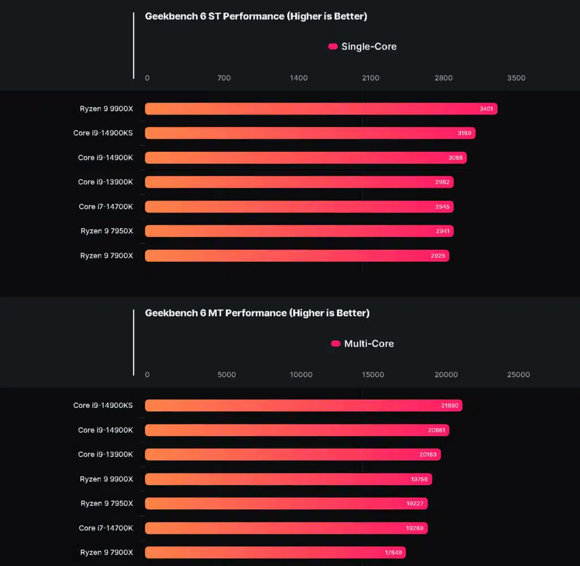This screenshot has width=580, height=566.
Task: Click the Multi-Core legend label
Action: pyautogui.click(x=369, y=344)
